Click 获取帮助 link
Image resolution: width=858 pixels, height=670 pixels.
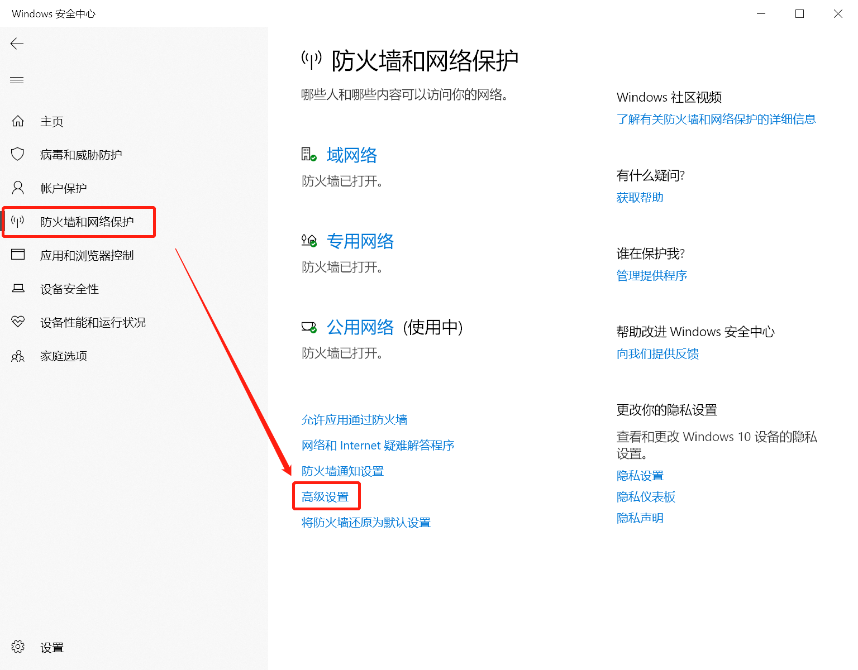pyautogui.click(x=640, y=198)
